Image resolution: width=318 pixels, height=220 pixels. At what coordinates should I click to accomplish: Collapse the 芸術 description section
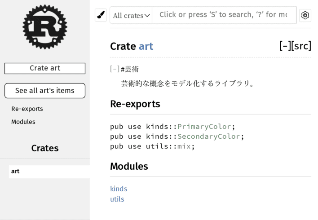point(115,69)
